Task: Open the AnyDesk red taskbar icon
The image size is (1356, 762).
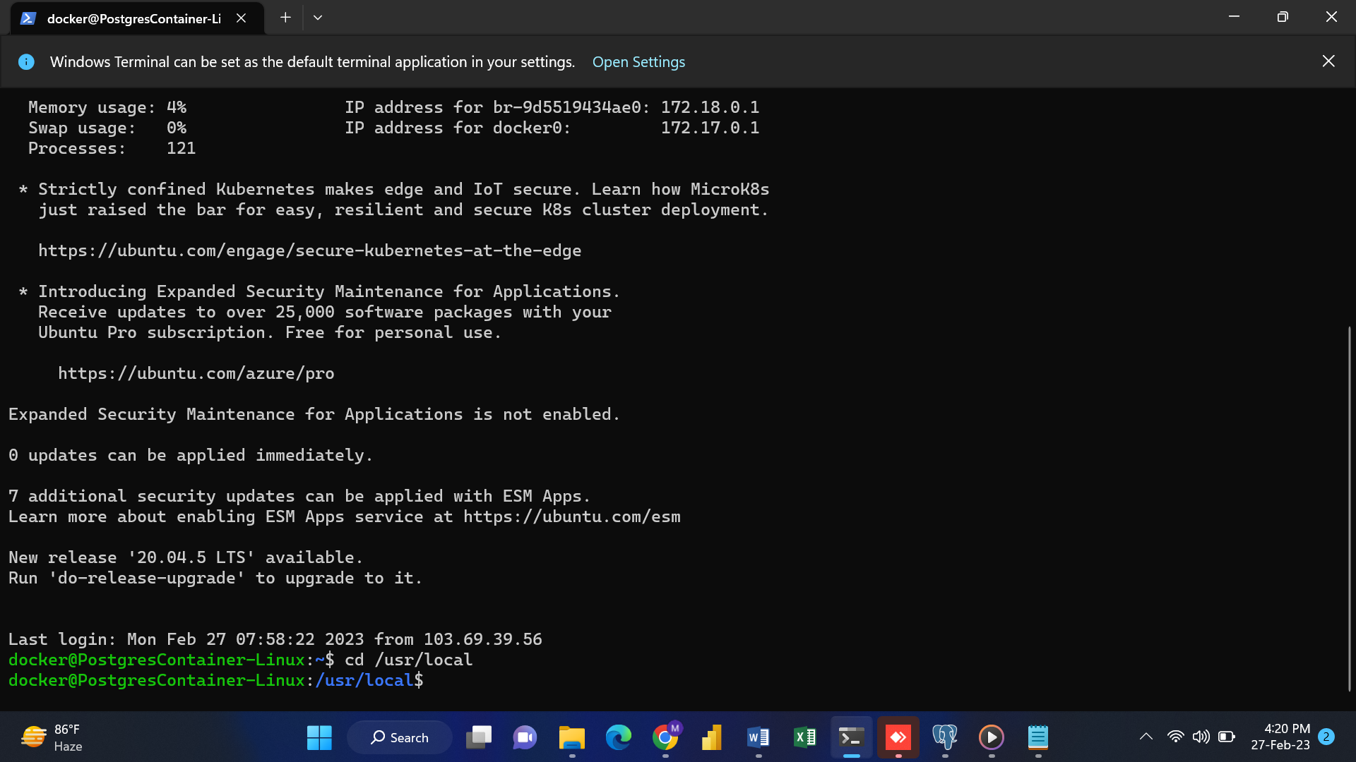Action: 898,737
